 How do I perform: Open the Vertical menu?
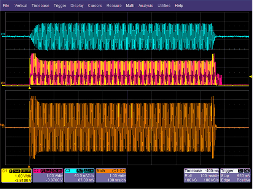[21, 6]
